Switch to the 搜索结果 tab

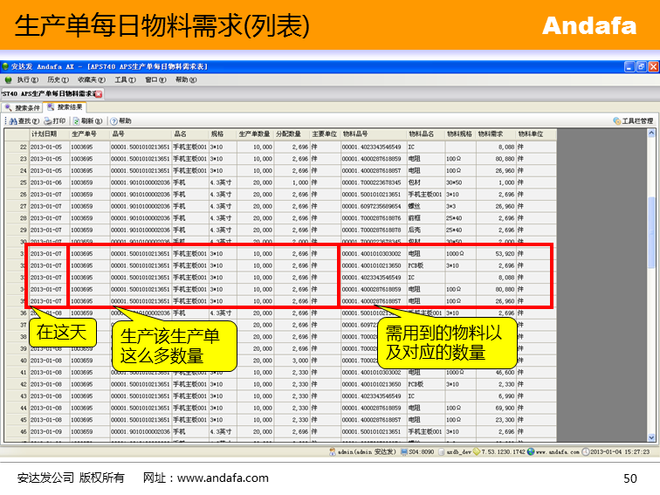pyautogui.click(x=66, y=107)
